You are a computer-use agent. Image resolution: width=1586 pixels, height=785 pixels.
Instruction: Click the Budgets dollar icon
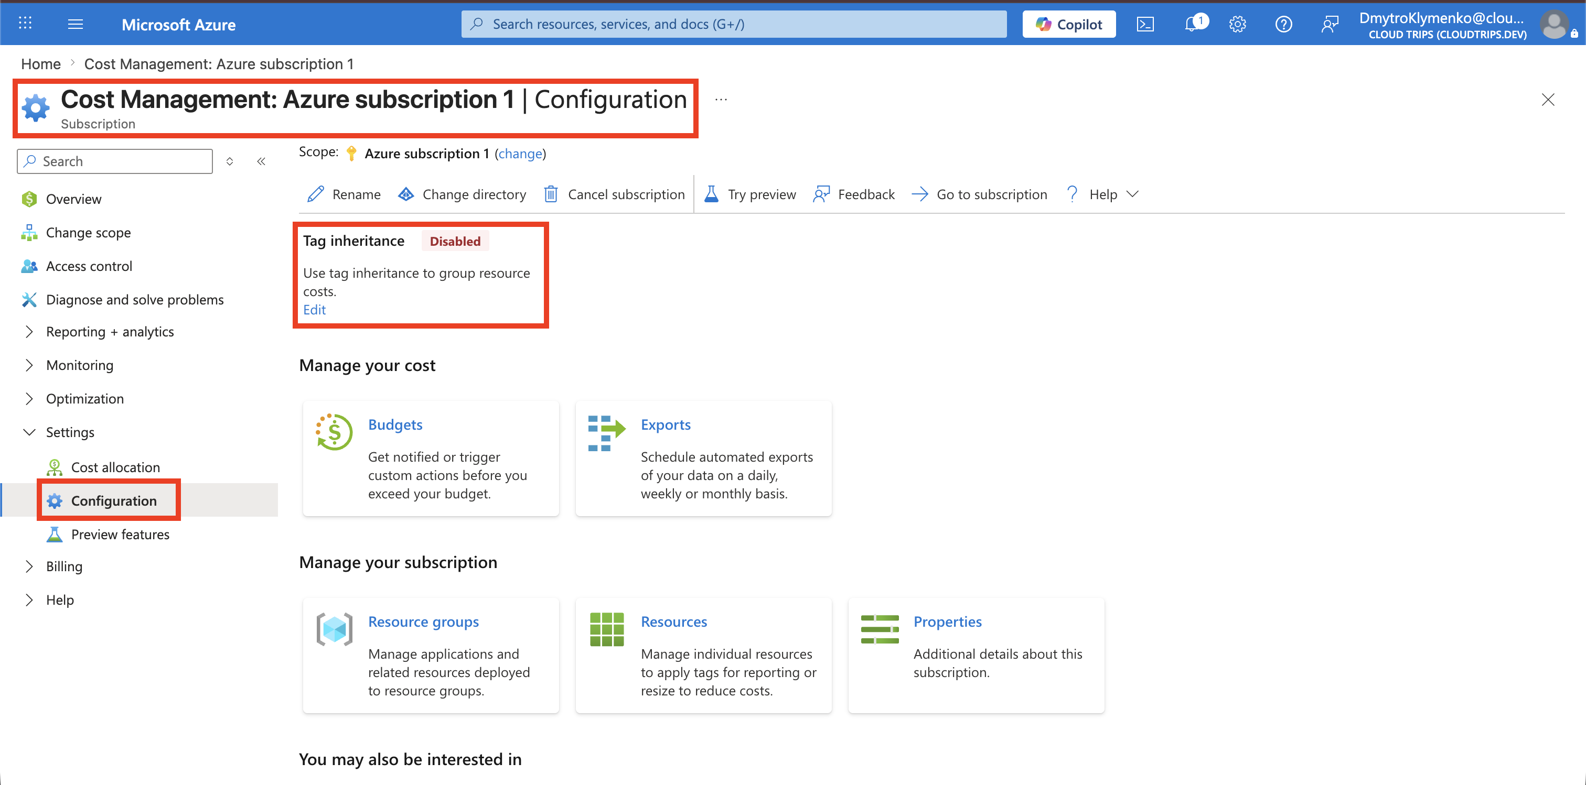[334, 432]
